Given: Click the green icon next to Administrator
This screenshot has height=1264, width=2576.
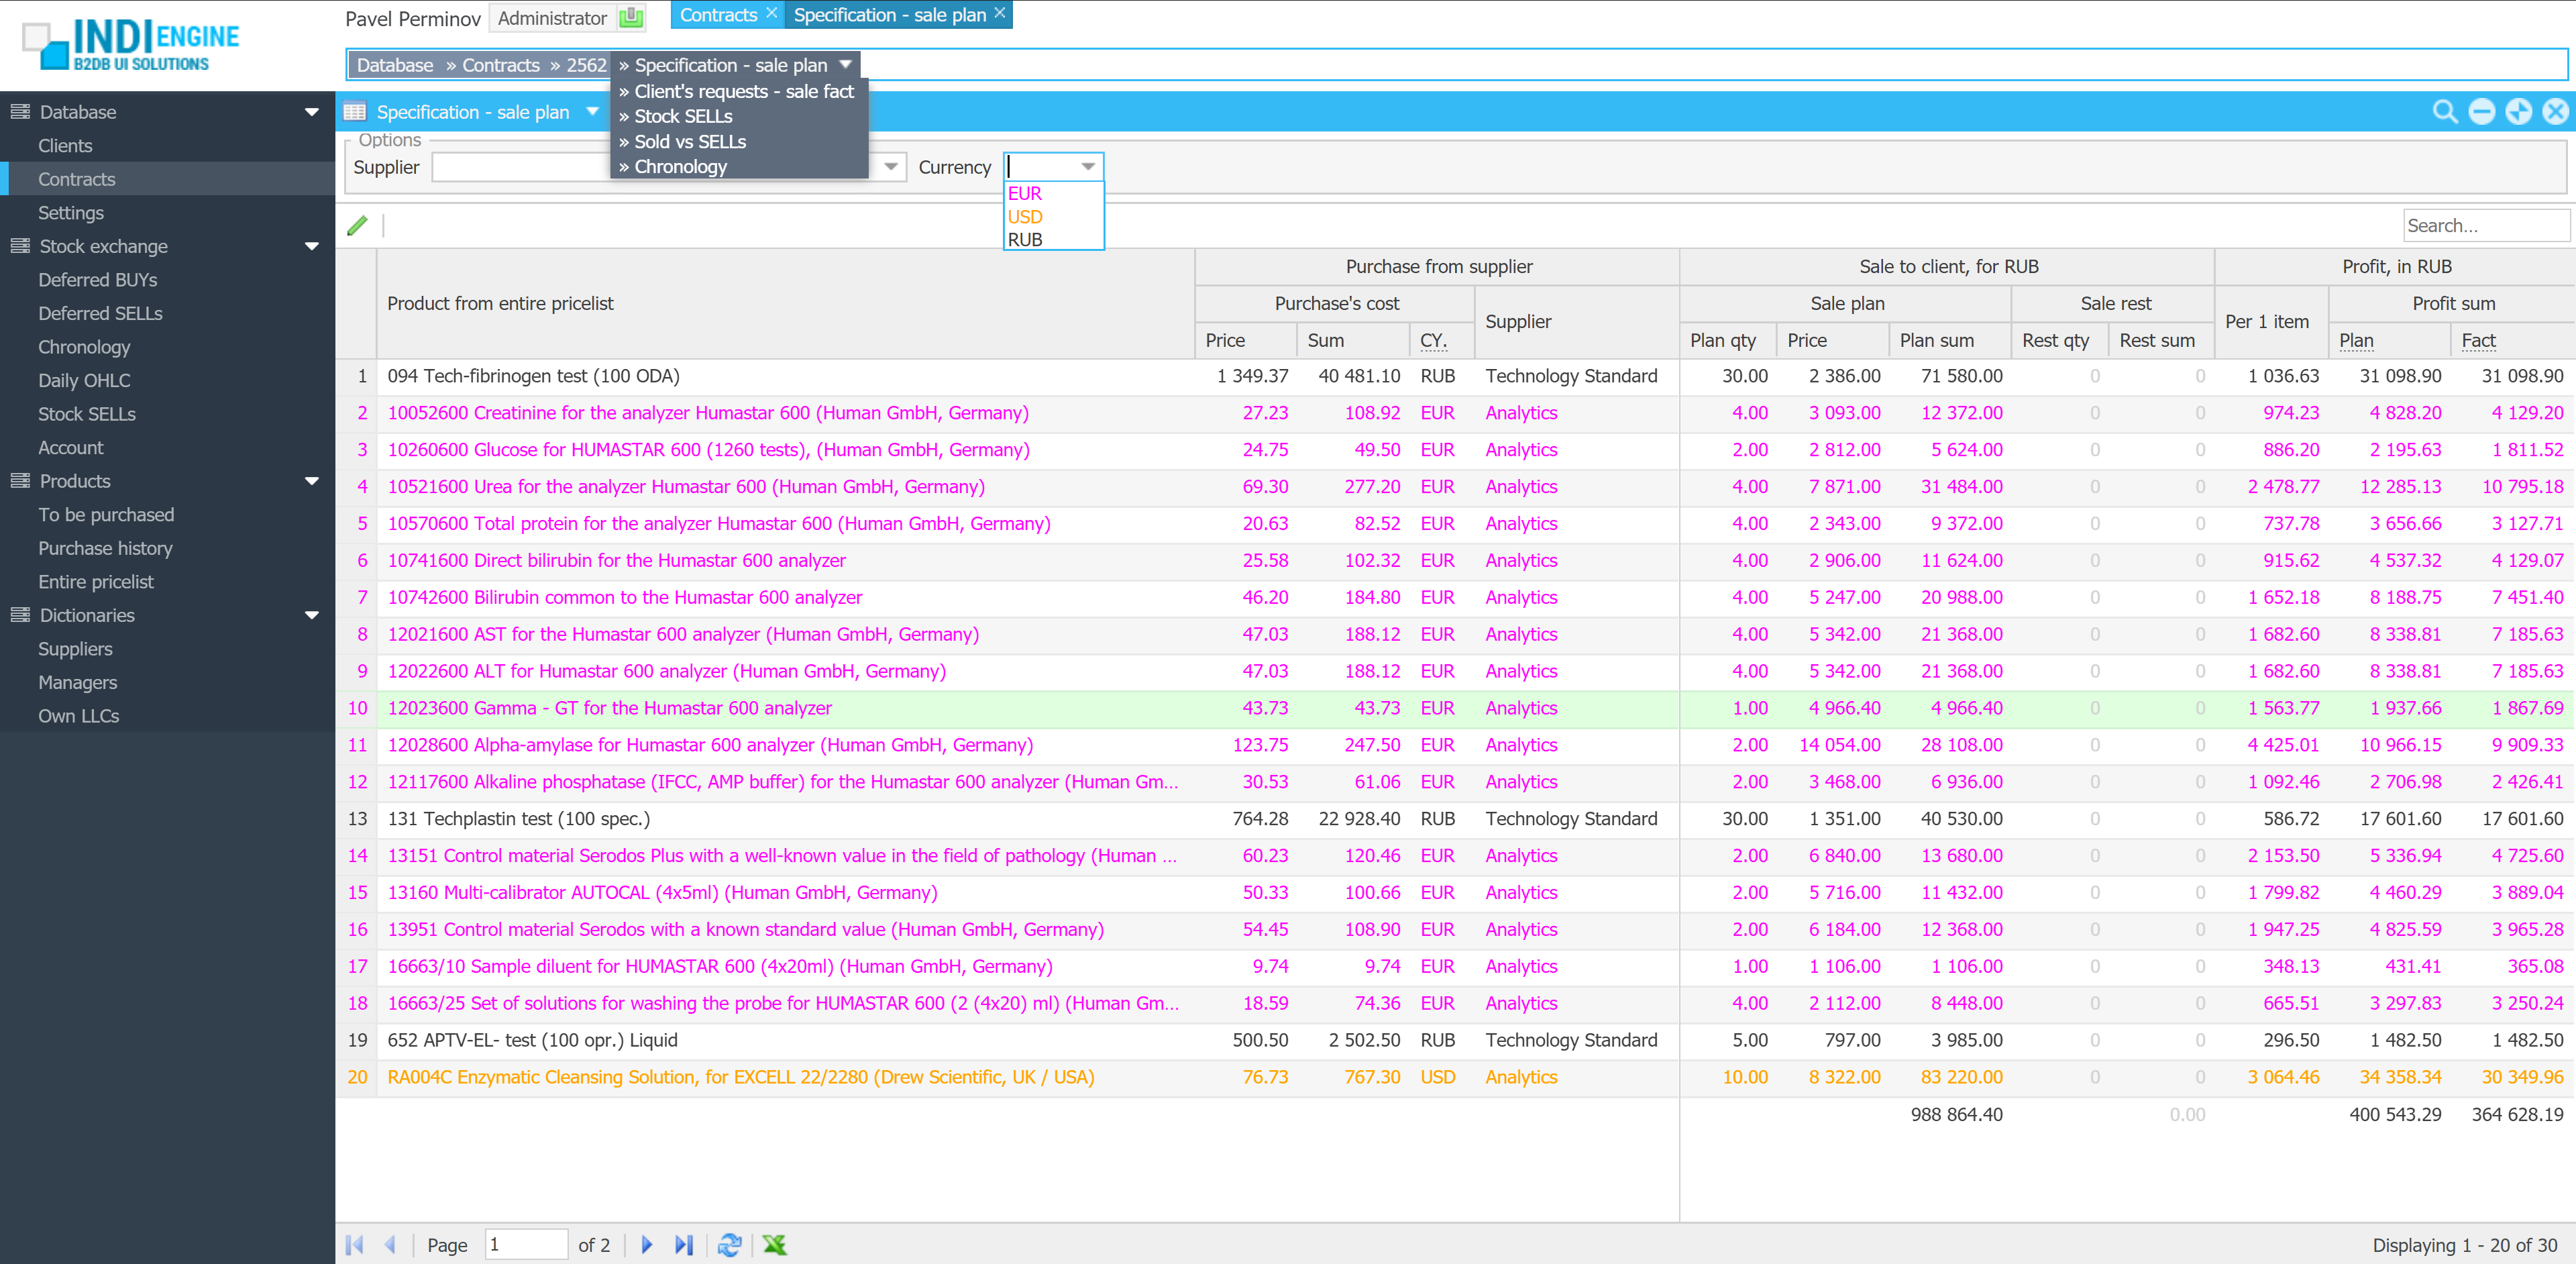Looking at the screenshot, I should [x=631, y=17].
